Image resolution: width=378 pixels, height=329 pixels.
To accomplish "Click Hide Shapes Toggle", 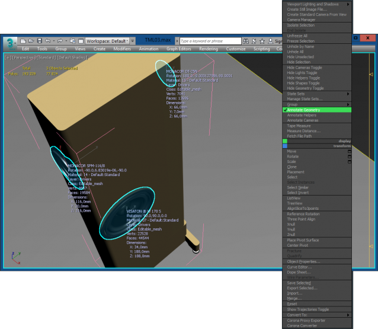I will tap(317, 83).
